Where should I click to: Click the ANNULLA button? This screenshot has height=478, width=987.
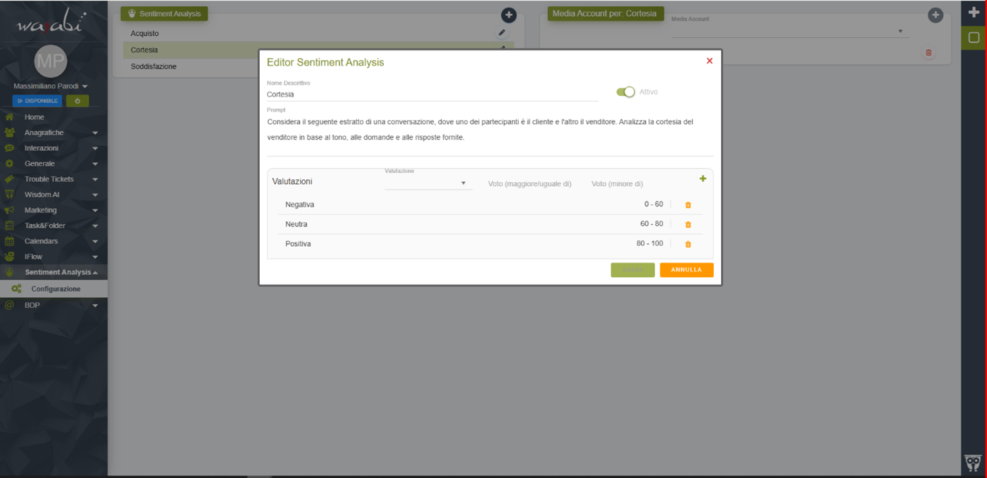pyautogui.click(x=686, y=270)
